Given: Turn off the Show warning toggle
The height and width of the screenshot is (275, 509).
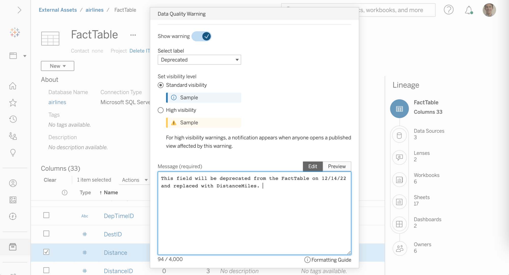Looking at the screenshot, I should (201, 36).
